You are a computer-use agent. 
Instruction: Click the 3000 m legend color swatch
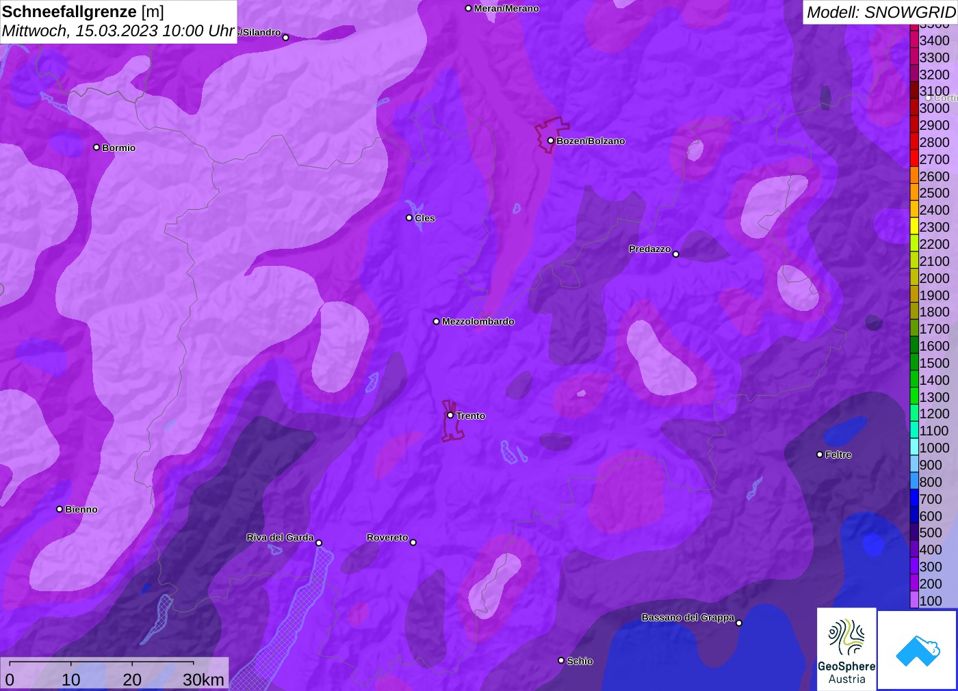pyautogui.click(x=914, y=108)
